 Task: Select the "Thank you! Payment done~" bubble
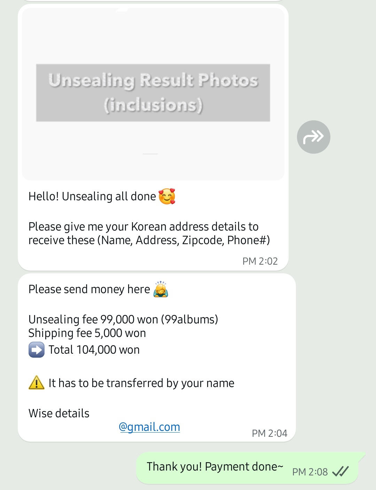click(x=215, y=467)
